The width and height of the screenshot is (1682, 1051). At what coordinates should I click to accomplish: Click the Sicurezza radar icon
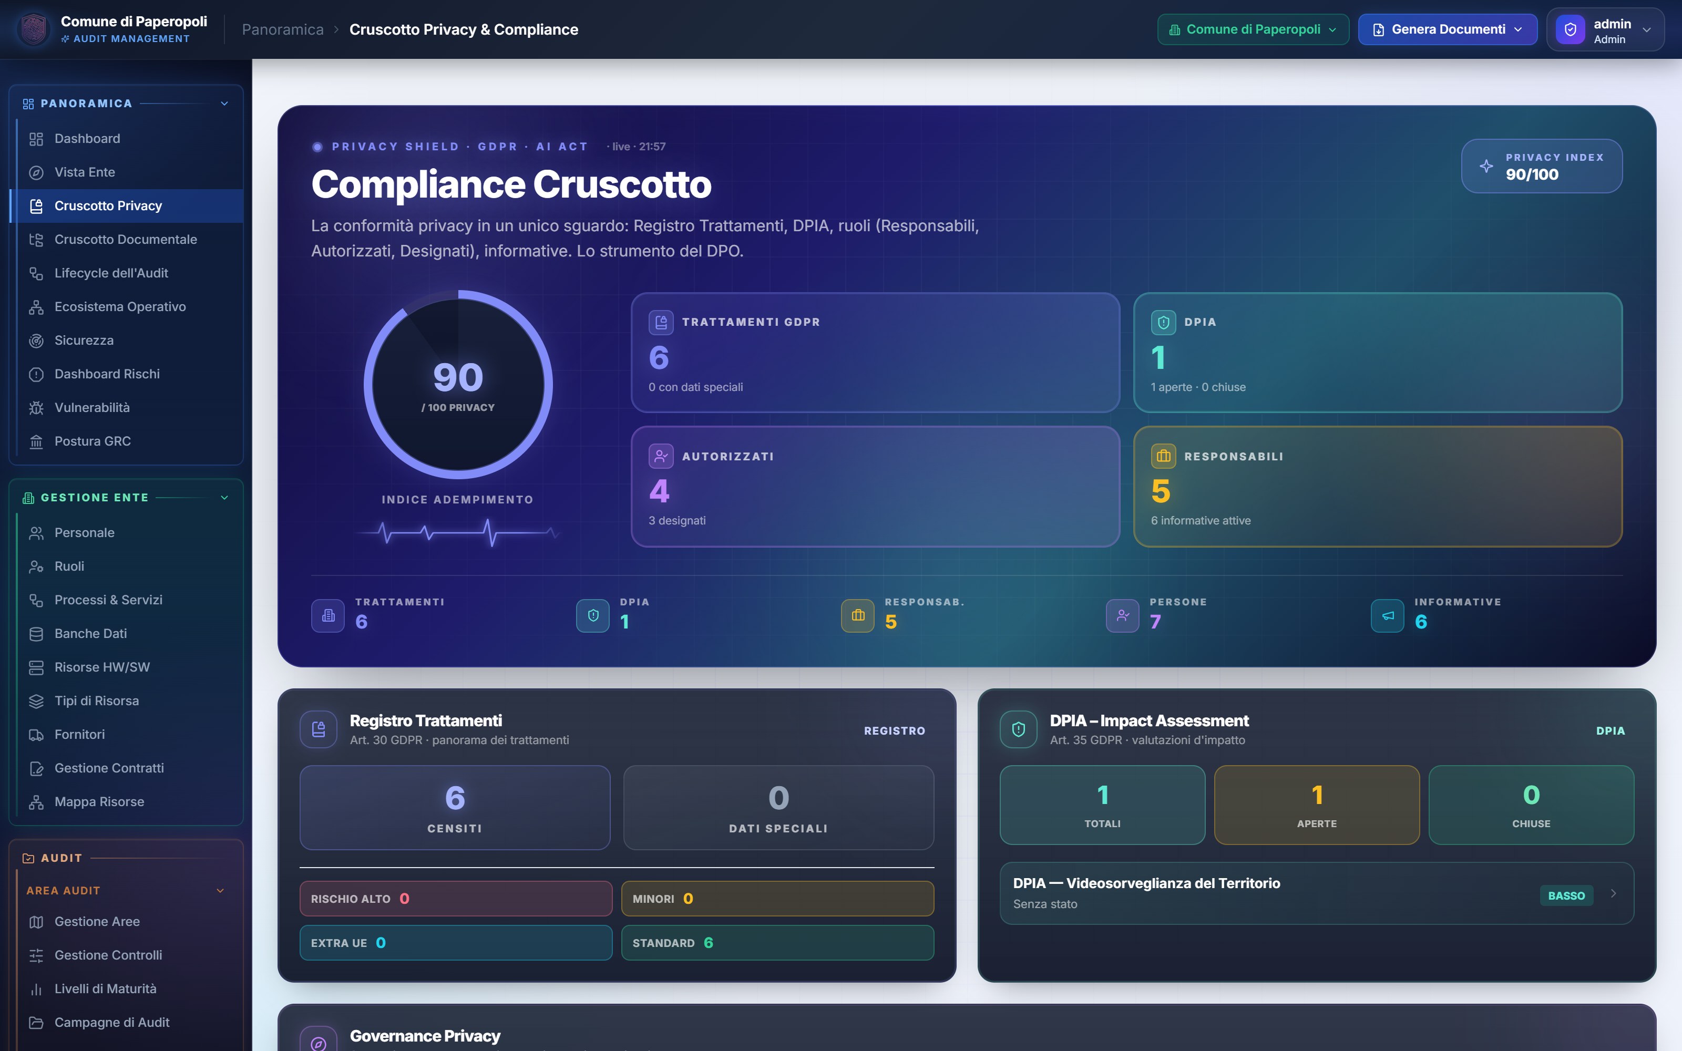[36, 341]
